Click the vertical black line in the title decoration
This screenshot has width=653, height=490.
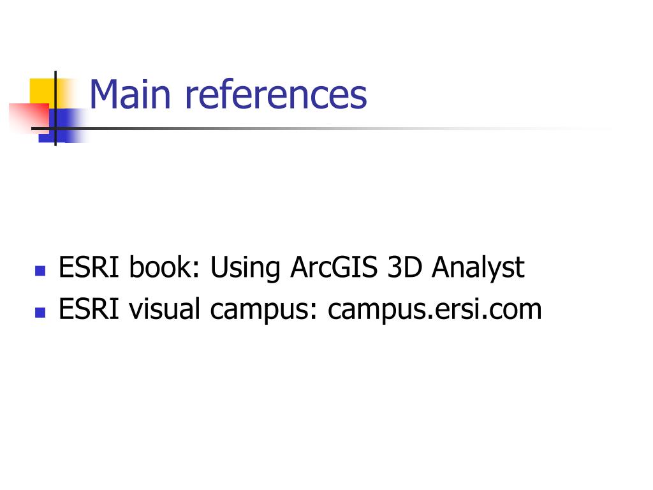point(55,108)
